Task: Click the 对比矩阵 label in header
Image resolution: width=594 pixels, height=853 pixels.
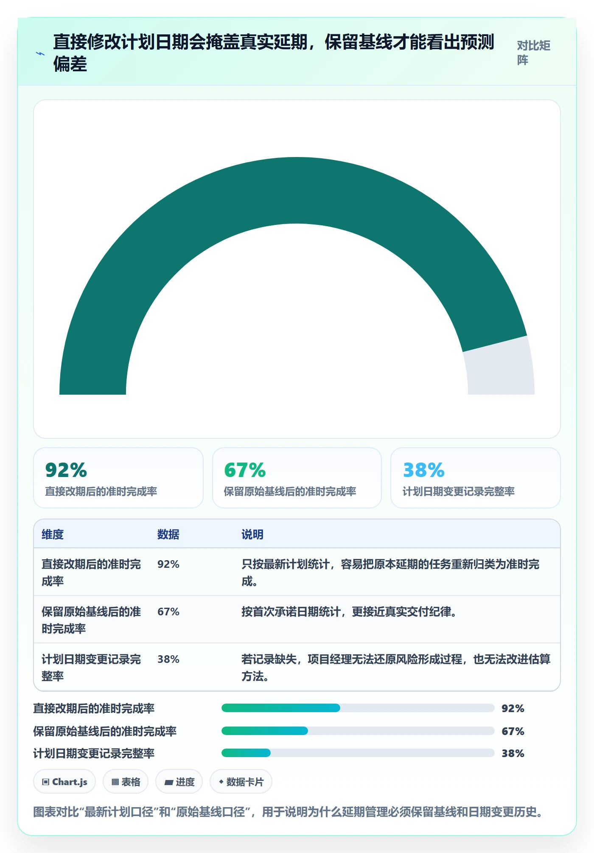Action: (x=533, y=53)
